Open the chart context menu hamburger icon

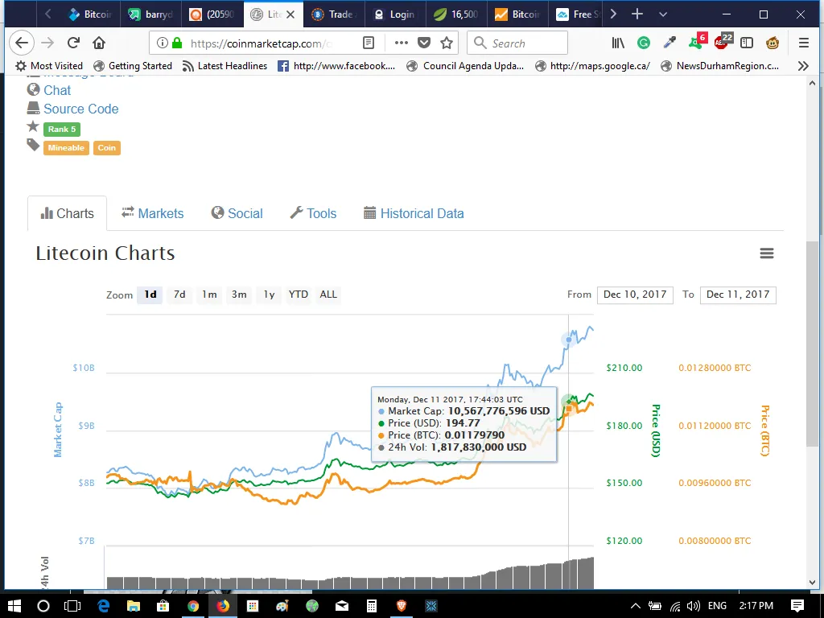[x=767, y=253]
